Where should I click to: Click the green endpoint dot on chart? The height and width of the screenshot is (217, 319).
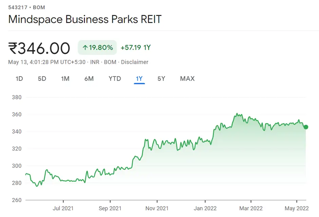(306, 127)
